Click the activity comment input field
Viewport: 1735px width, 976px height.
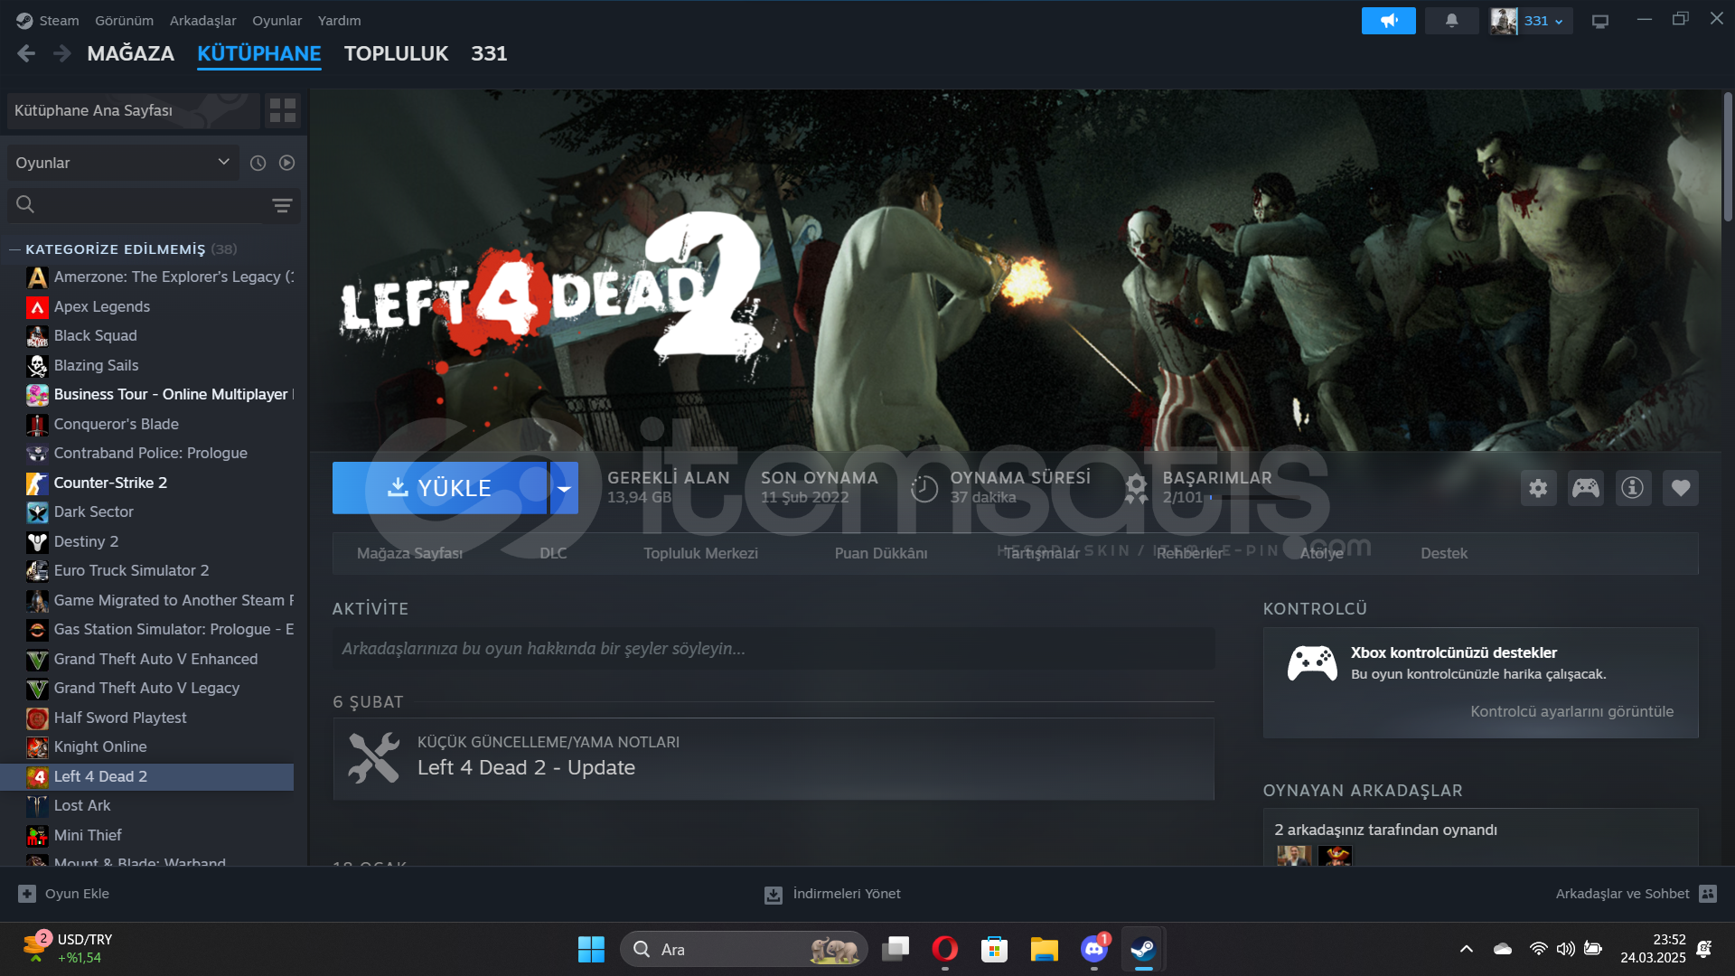774,649
